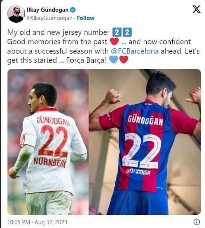
Task: Click the first blue number 2 emoji
Action: [x=117, y=32]
